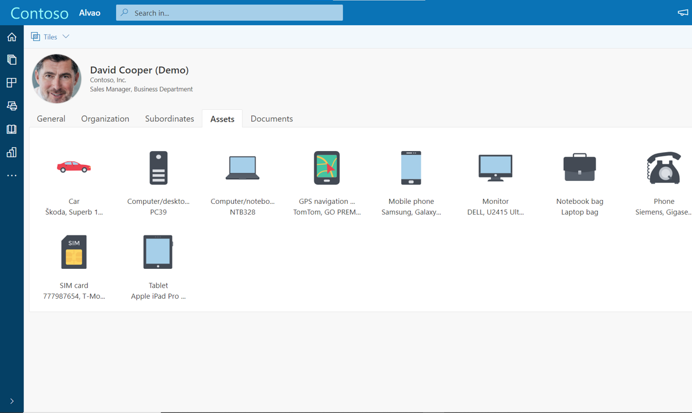This screenshot has width=692, height=413.
Task: Click the 'Contoso, Inc.' company text
Action: (108, 80)
